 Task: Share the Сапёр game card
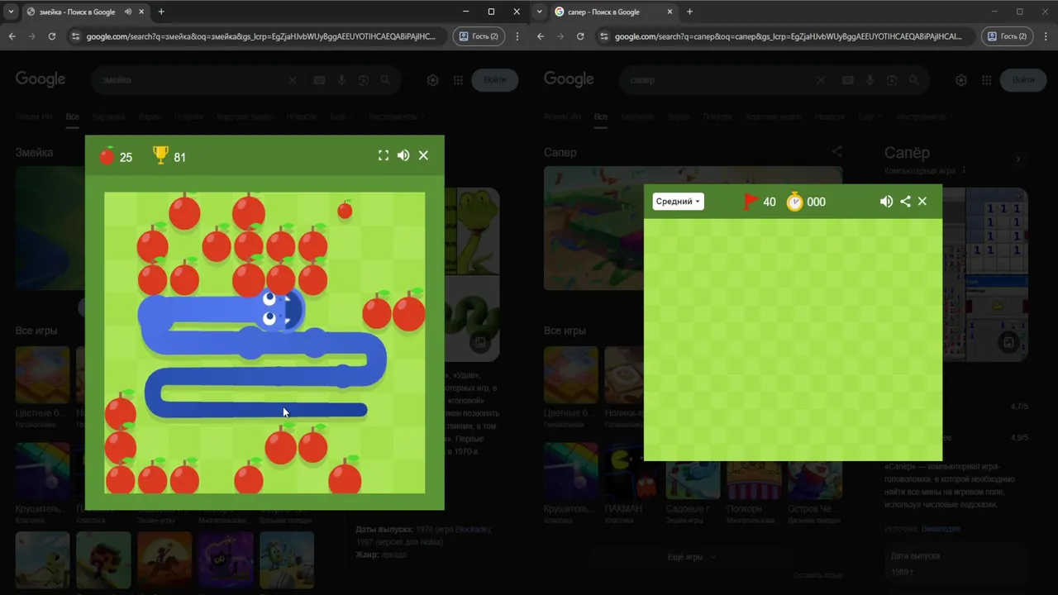click(836, 152)
